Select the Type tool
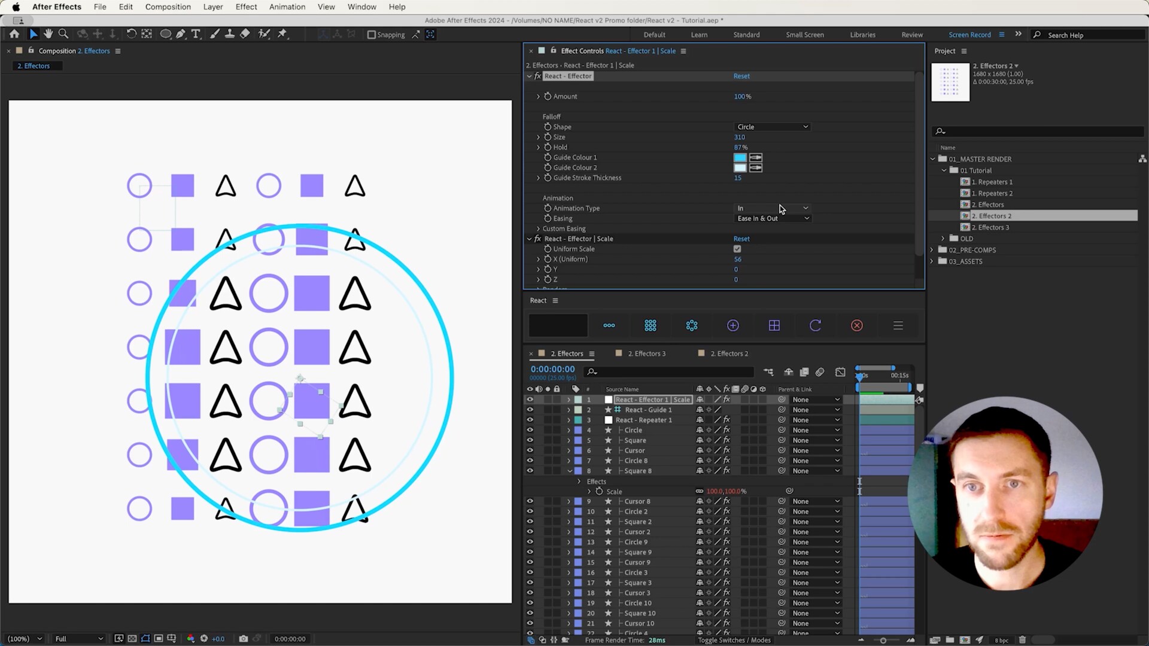The width and height of the screenshot is (1149, 646). (x=196, y=34)
